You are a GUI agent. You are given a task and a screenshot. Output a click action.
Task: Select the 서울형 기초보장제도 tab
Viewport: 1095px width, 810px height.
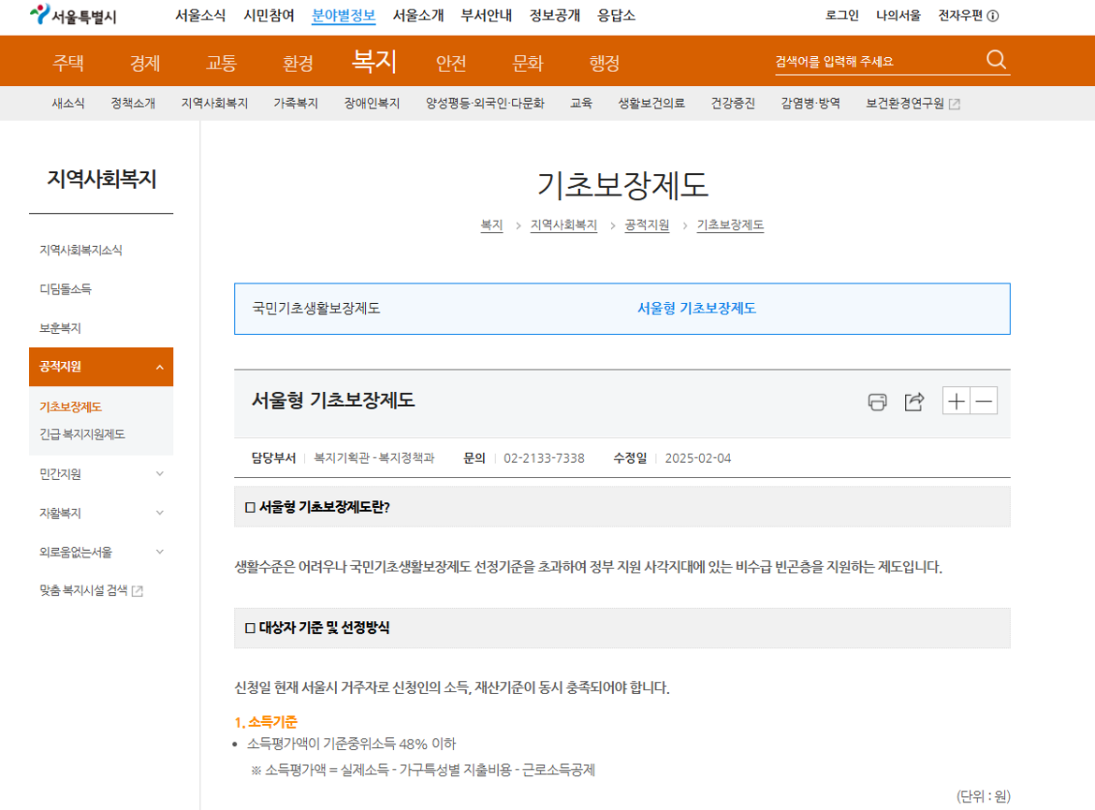[x=696, y=309]
